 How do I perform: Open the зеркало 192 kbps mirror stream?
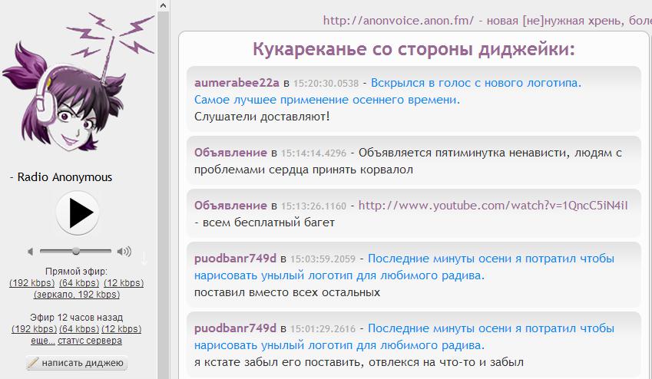coord(77,295)
